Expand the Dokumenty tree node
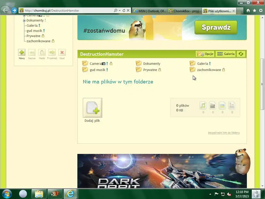 click(24, 20)
